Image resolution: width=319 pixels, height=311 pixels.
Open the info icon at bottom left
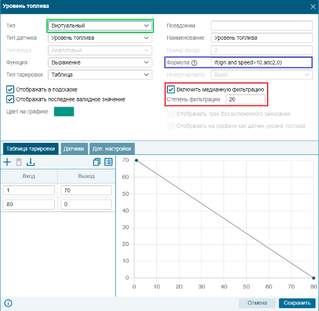(8, 303)
